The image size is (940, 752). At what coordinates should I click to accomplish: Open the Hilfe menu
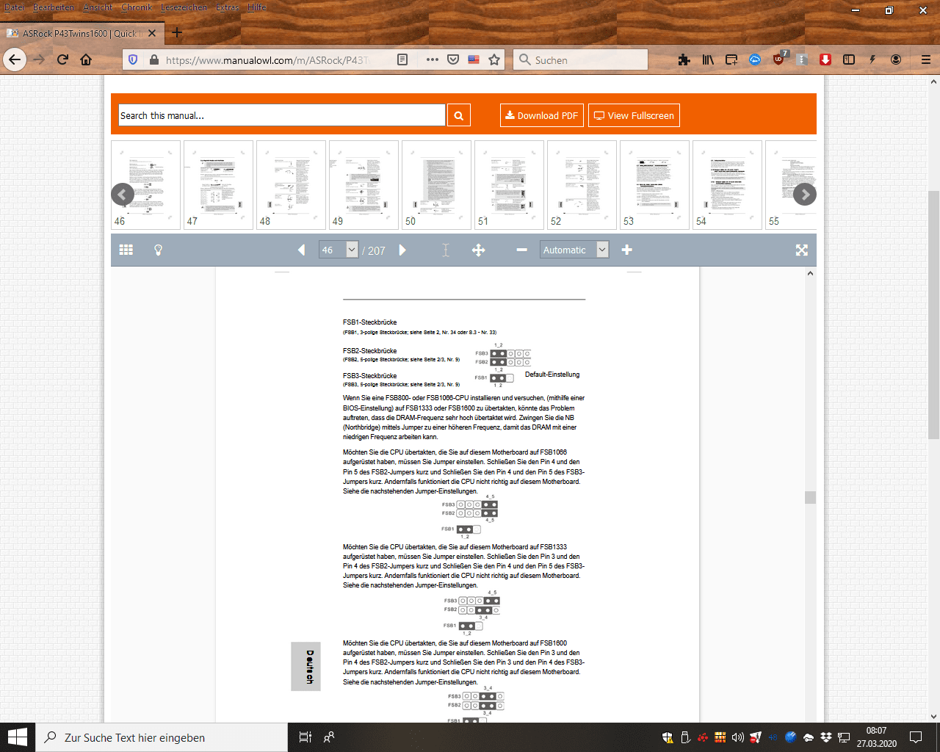point(257,7)
